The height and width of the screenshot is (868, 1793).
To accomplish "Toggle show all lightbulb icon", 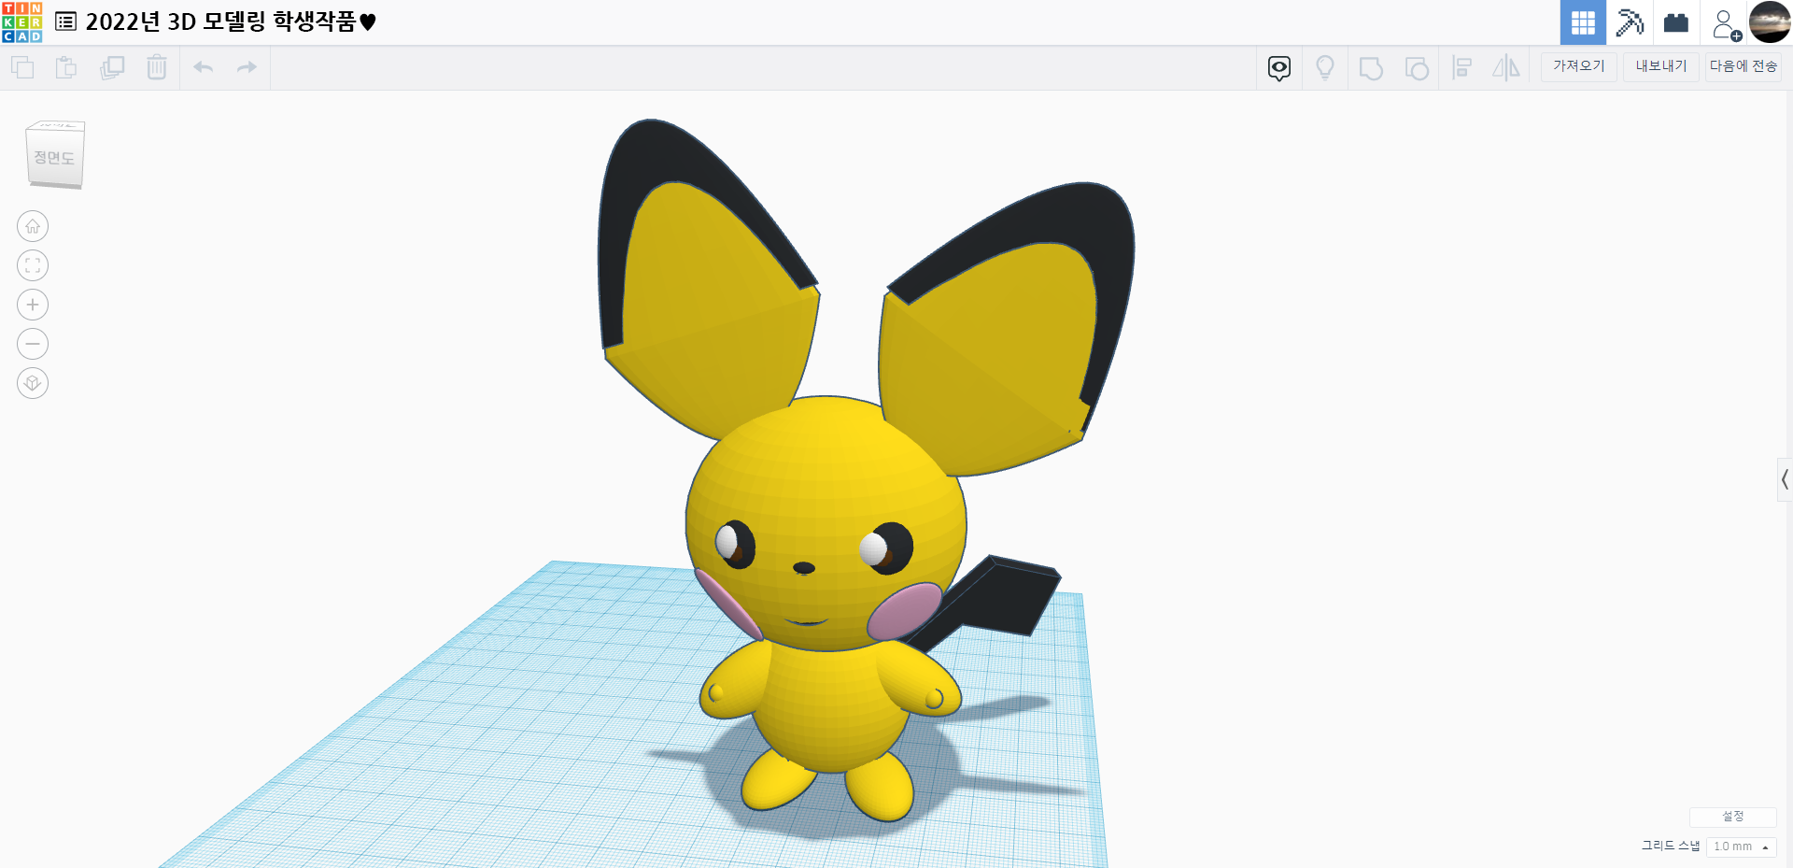I will (1325, 67).
